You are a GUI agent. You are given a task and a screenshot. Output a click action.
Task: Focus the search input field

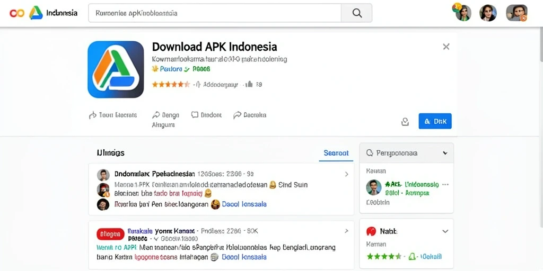(215, 13)
